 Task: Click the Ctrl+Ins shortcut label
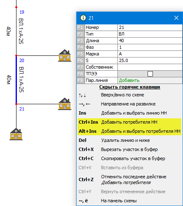tap(88, 122)
